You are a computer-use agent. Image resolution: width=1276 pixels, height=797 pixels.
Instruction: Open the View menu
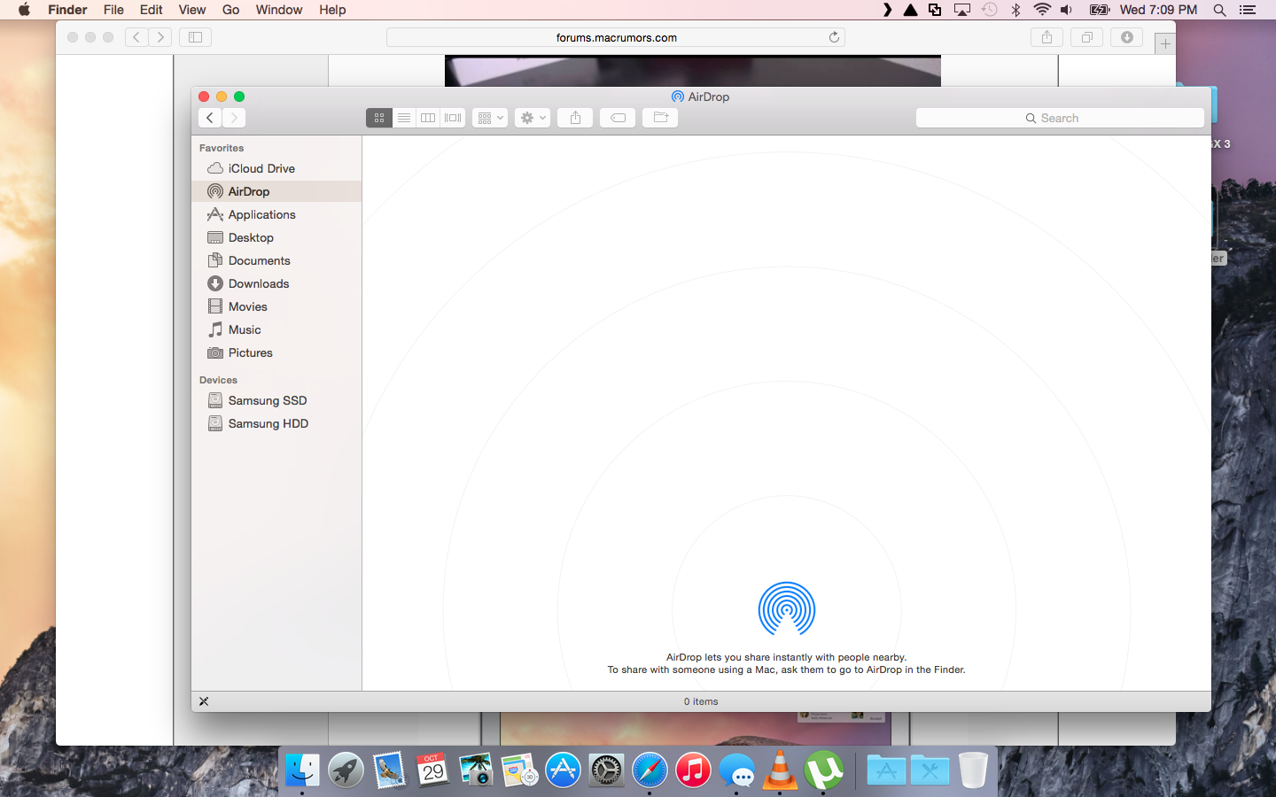192,10
